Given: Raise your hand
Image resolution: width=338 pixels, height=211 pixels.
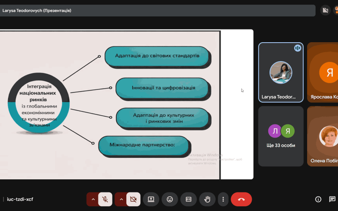Looking at the screenshot, I should point(207,199).
